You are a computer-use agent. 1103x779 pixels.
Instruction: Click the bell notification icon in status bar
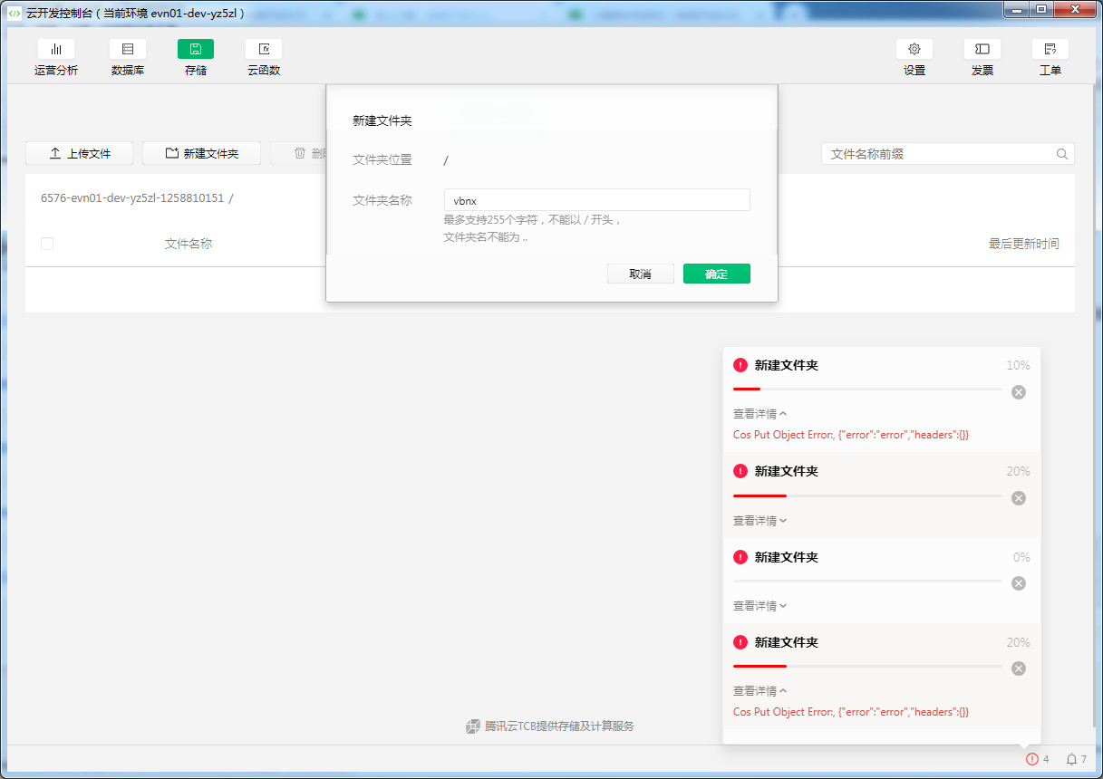pos(1072,759)
